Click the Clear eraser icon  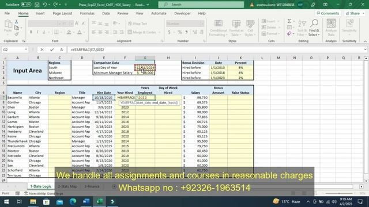pyautogui.click(x=289, y=34)
